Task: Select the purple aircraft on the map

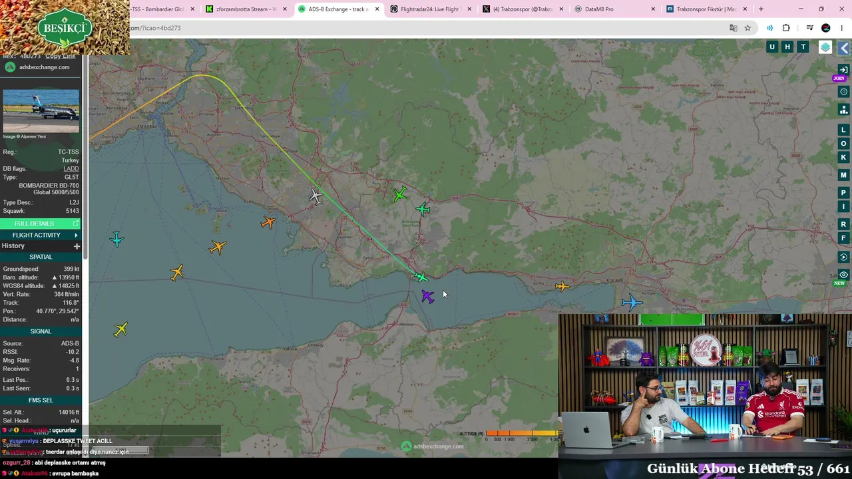Action: pyautogui.click(x=427, y=297)
